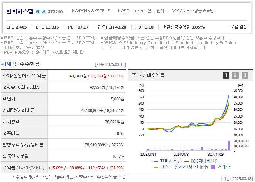Screen dimensions: 255x182
Task: Select the PBR value 3.10
Action: [x=149, y=27]
